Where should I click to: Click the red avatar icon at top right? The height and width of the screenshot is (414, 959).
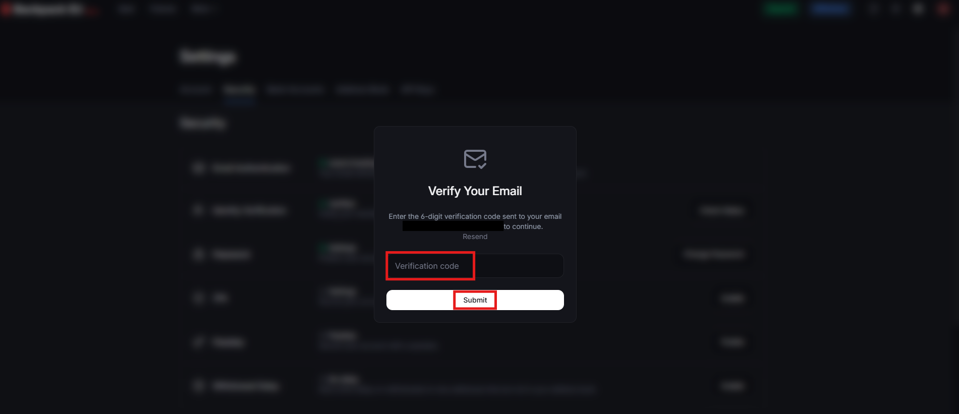pyautogui.click(x=943, y=9)
